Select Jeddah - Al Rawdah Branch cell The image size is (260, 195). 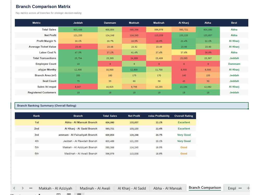(x=78, y=141)
